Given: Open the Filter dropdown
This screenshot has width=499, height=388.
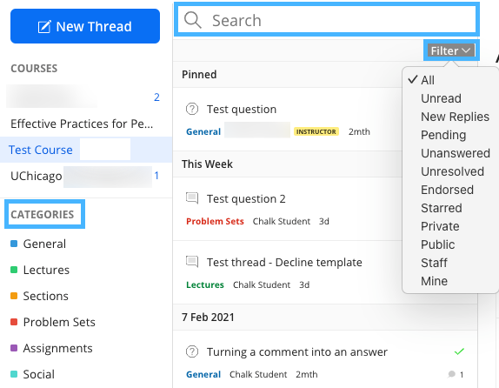Looking at the screenshot, I should point(450,50).
